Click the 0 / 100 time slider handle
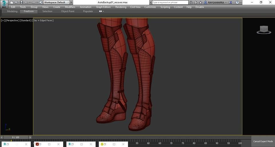Screen dimensions: 275x147 (x=16, y=137)
